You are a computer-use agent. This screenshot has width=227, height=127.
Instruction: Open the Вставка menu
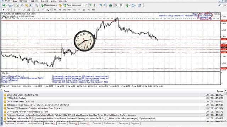click(23, 1)
